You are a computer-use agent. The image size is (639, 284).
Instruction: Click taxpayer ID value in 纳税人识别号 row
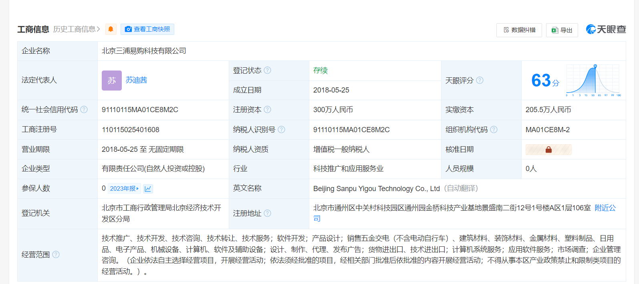click(351, 130)
